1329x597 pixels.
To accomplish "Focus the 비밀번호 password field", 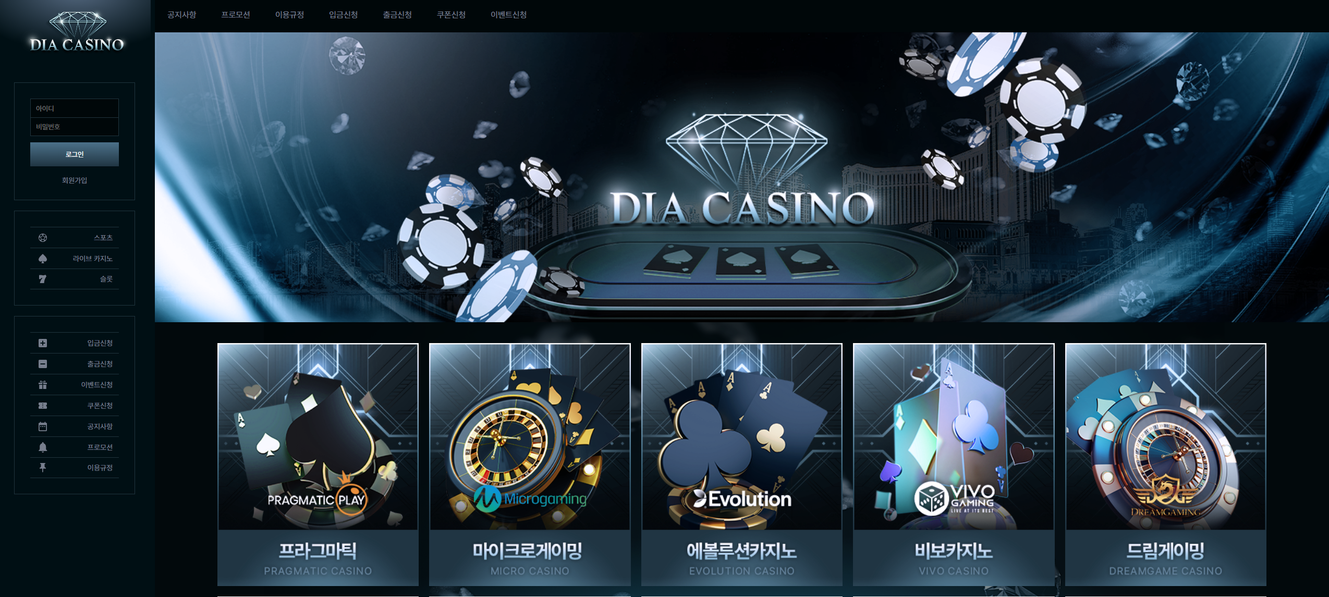I will [x=75, y=127].
